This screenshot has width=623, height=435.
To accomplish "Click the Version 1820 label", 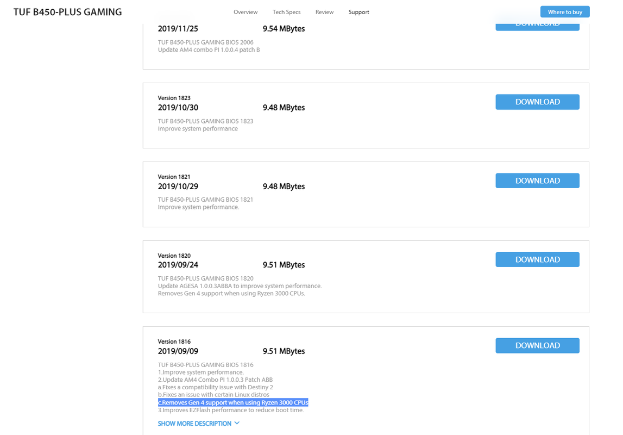I will click(174, 256).
